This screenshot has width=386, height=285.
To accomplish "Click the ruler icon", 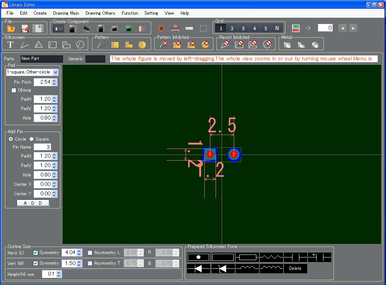I will coord(189,28).
